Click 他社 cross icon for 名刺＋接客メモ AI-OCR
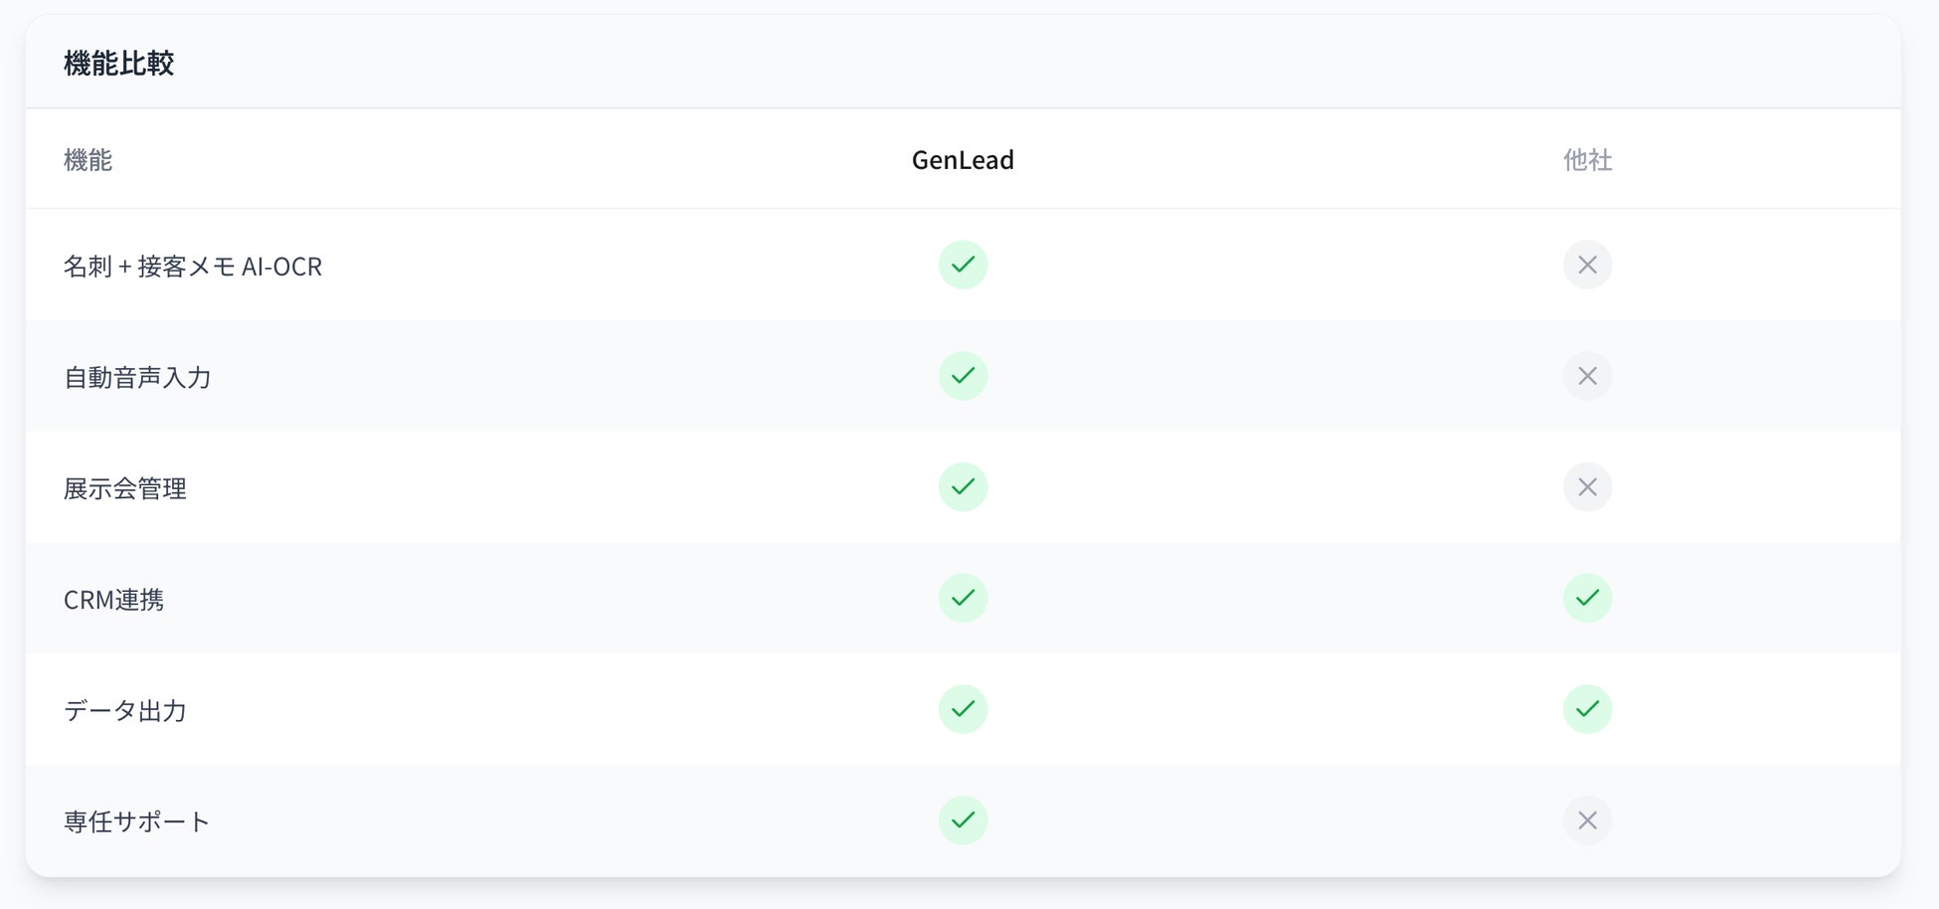 1587,265
